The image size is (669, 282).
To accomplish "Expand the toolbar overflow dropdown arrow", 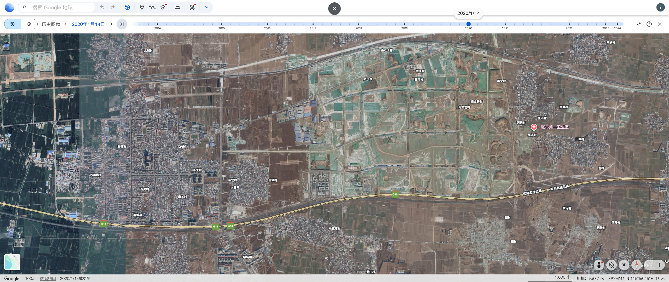I will pyautogui.click(x=206, y=7).
